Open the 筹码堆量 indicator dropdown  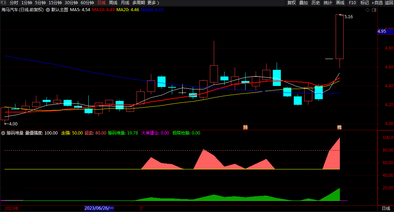point(3,133)
